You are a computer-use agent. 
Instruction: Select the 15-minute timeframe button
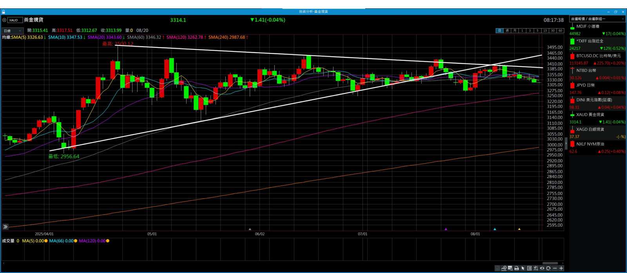point(545,31)
